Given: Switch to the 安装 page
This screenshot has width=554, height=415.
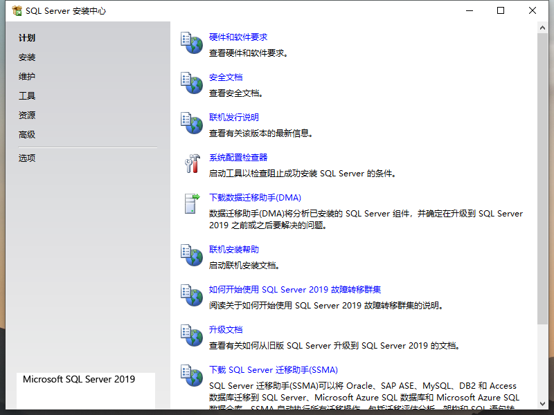Looking at the screenshot, I should 27,57.
